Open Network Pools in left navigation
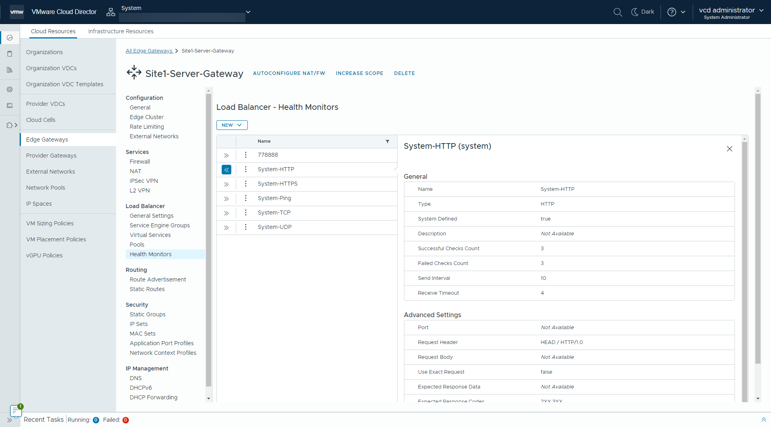Screen dimensions: 771x427 [x=45, y=188]
